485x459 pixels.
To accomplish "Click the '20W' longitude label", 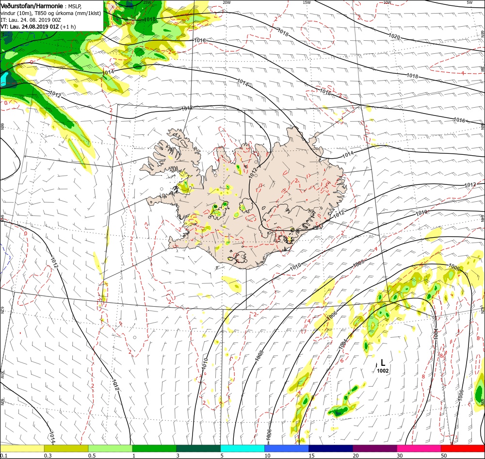I will click(226, 2).
